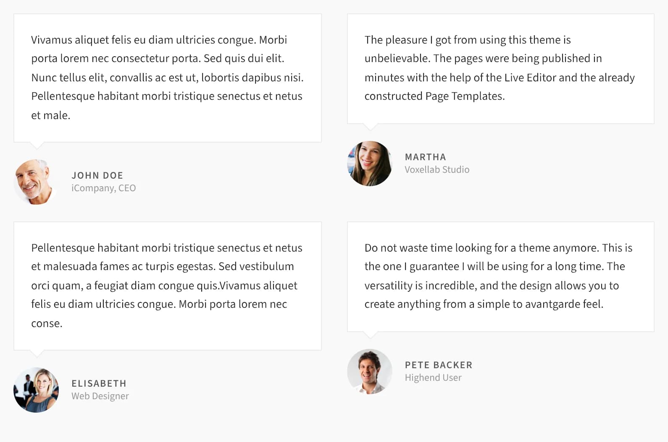Select the Web Designer job title

point(100,396)
